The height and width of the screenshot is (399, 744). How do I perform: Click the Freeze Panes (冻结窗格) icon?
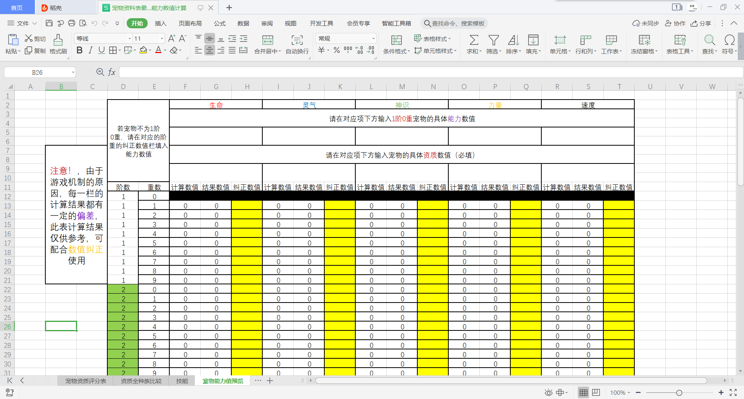tap(644, 40)
